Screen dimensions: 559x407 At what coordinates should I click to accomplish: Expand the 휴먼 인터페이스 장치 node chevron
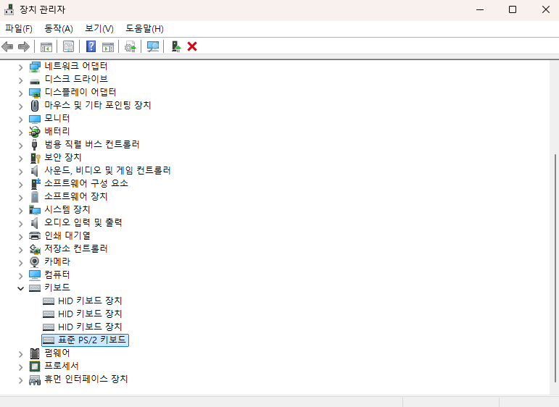[21, 380]
